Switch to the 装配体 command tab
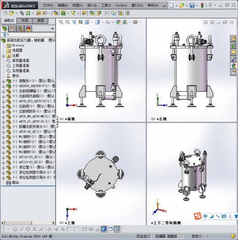238x240 pixels. tap(9, 20)
